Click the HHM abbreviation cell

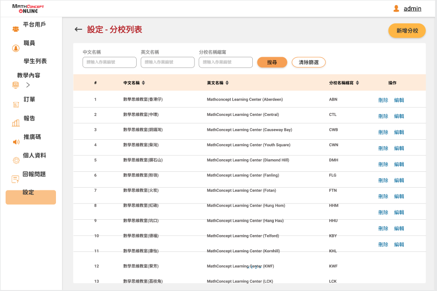pos(333,206)
